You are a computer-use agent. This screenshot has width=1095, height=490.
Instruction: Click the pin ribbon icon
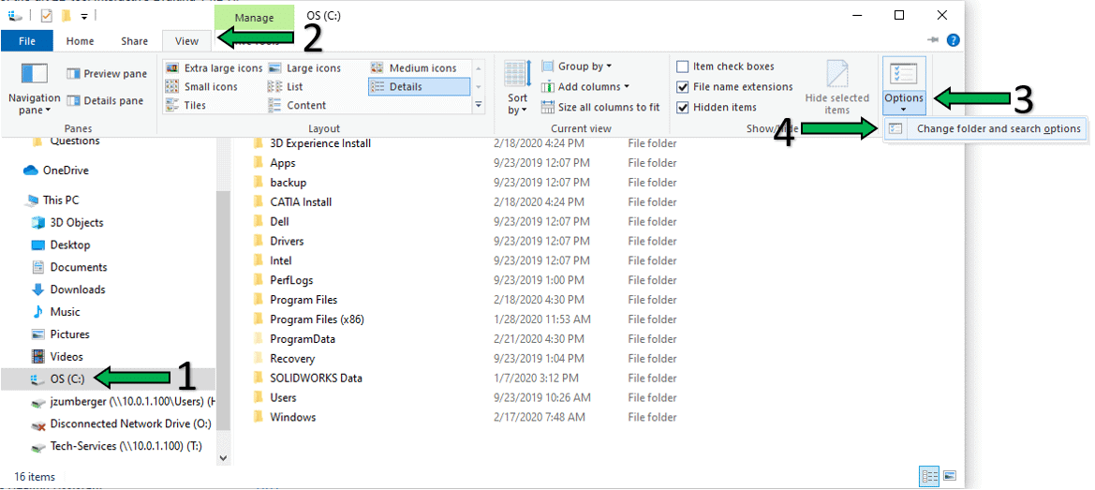934,41
